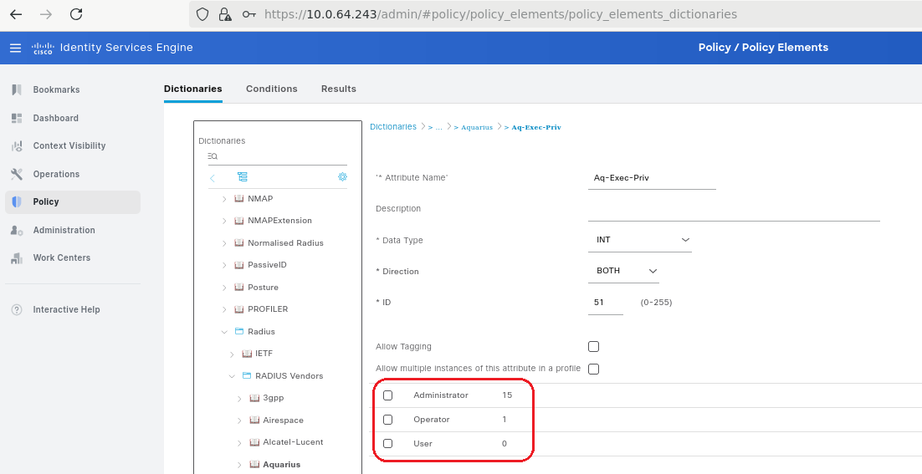This screenshot has height=474, width=922.
Task: Expand the NMAPExtension tree node
Action: click(x=224, y=221)
